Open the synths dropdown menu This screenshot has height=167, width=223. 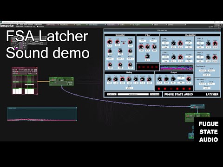point(82,25)
